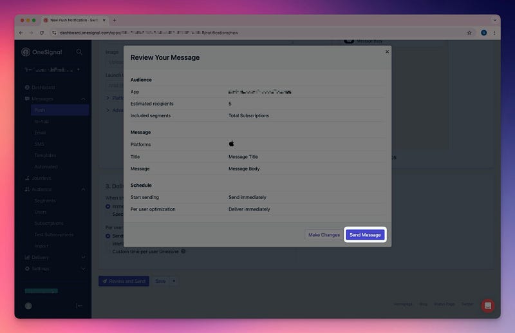
Task: Open the Blog footer link
Action: click(x=424, y=304)
